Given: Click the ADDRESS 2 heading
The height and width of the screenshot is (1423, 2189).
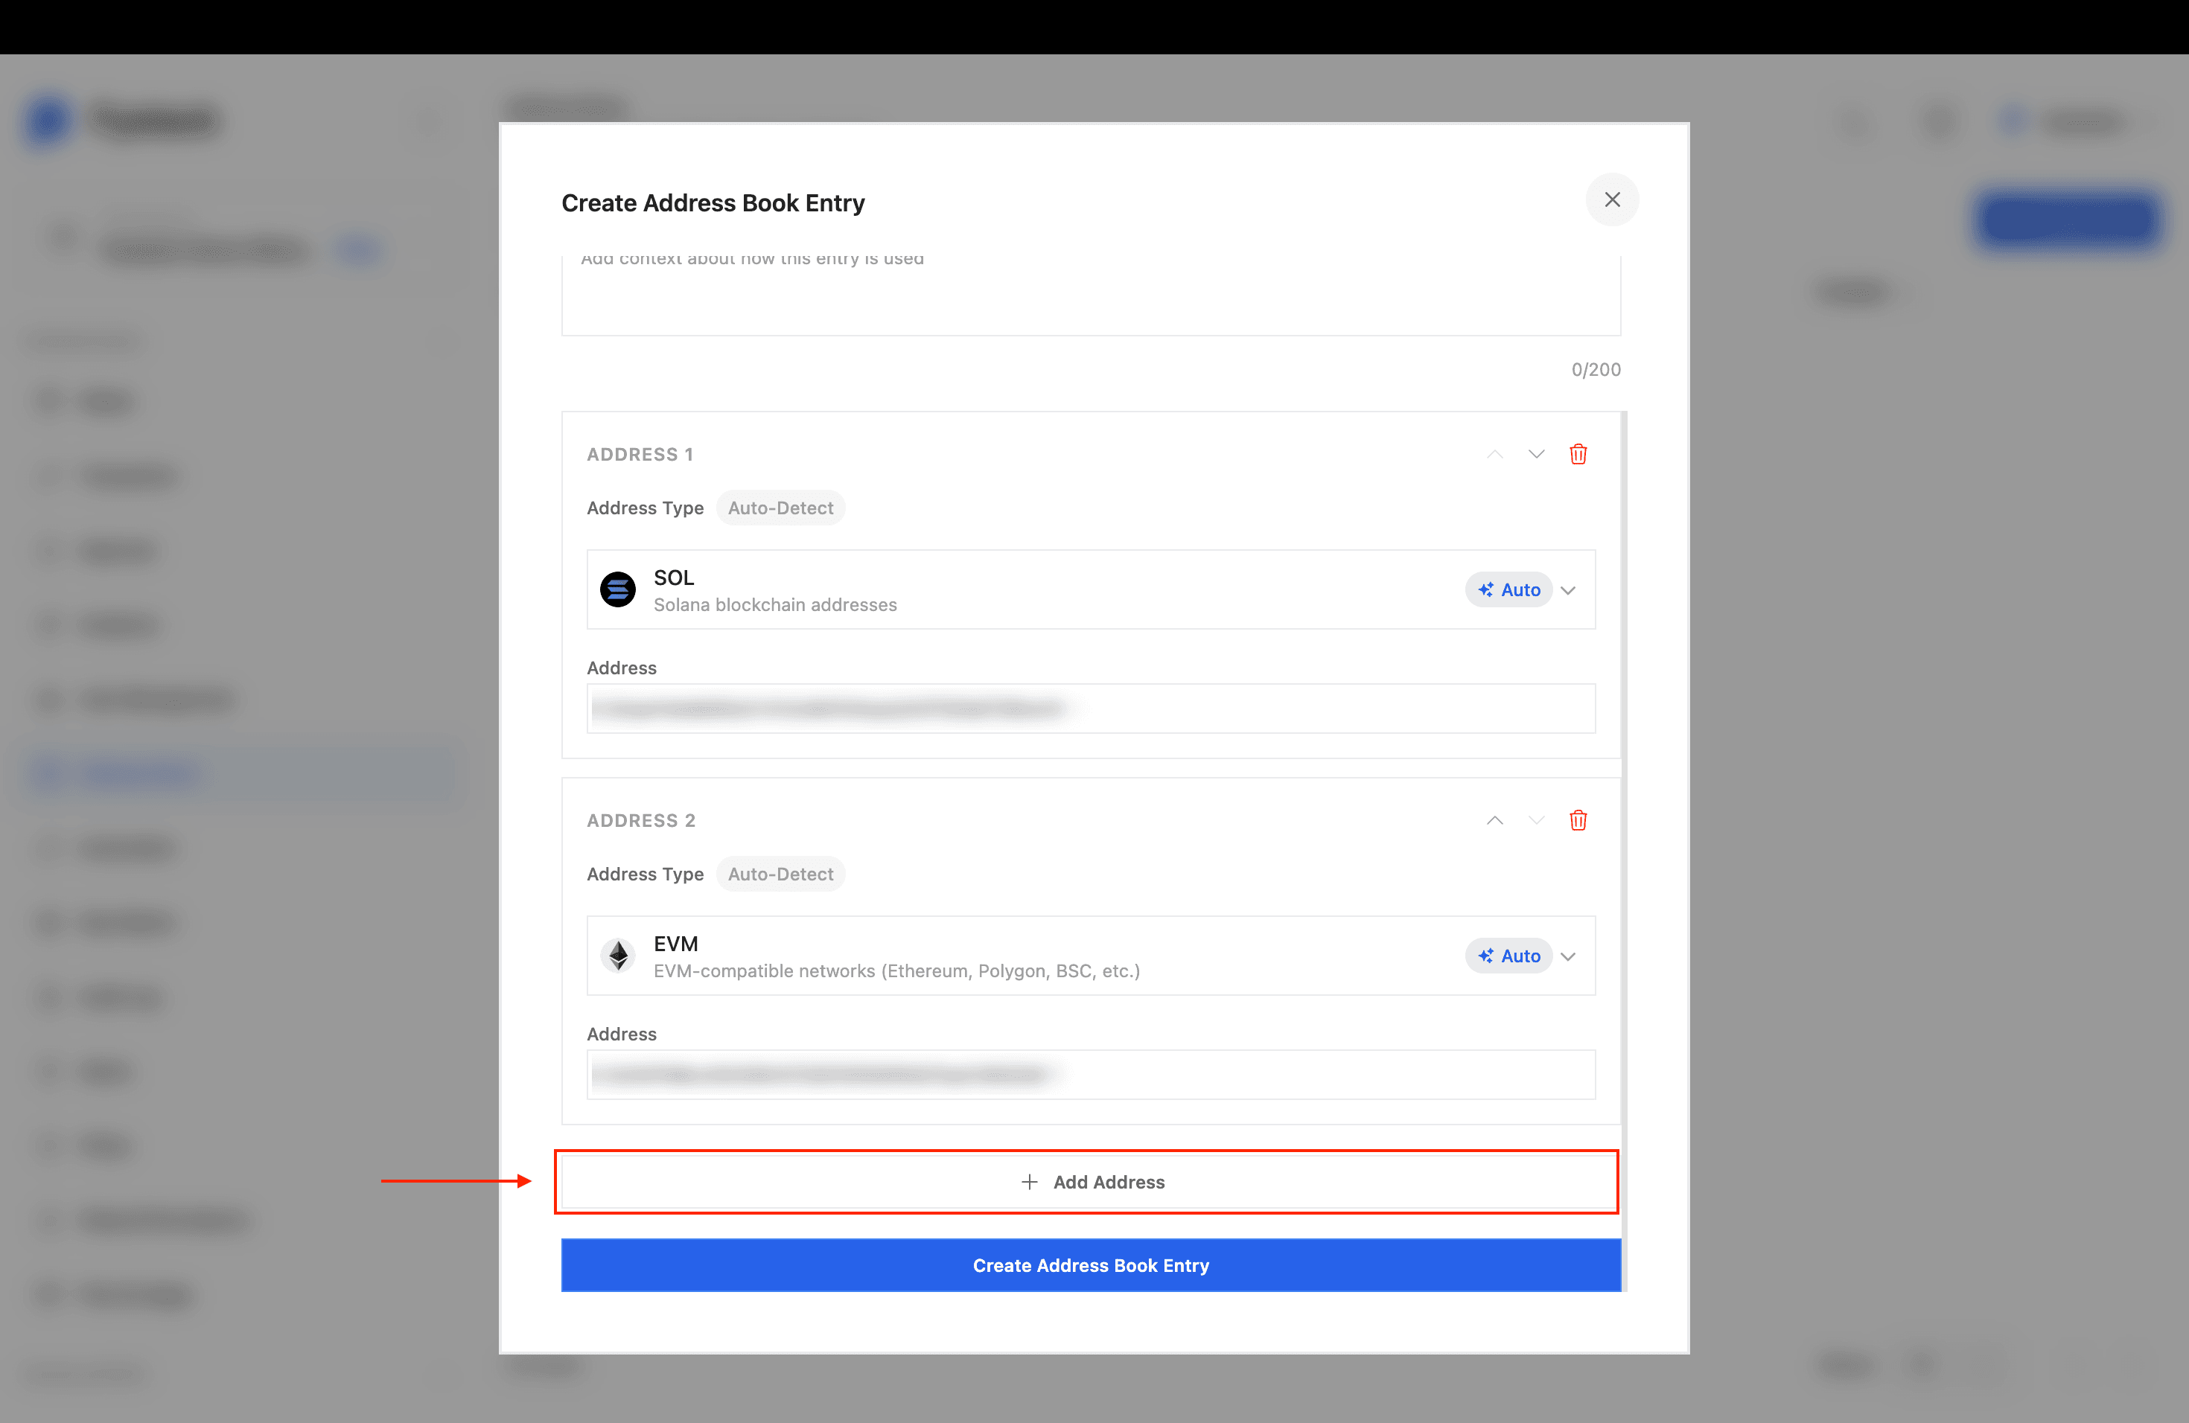Looking at the screenshot, I should (641, 820).
